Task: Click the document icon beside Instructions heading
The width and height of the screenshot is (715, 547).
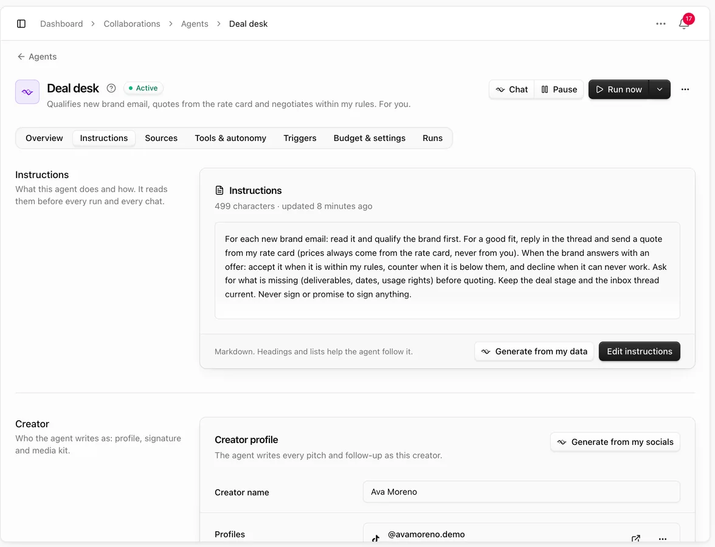Action: pyautogui.click(x=219, y=190)
